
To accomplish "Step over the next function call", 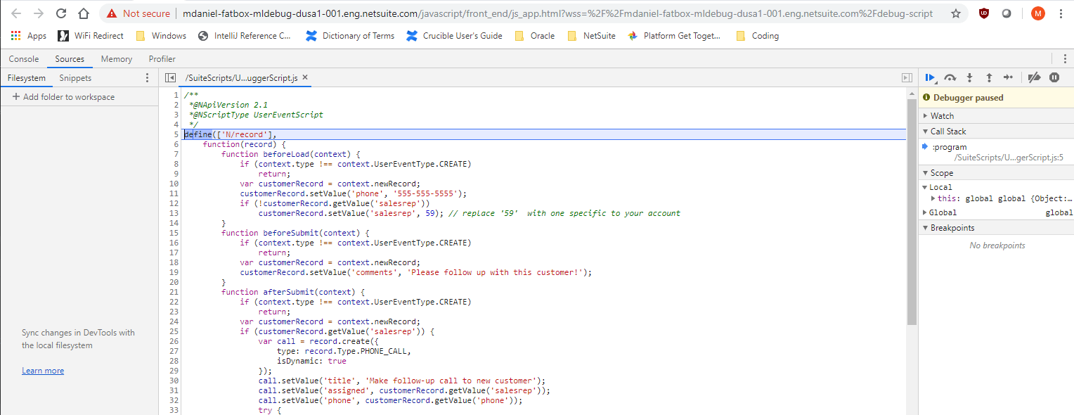I will 950,78.
